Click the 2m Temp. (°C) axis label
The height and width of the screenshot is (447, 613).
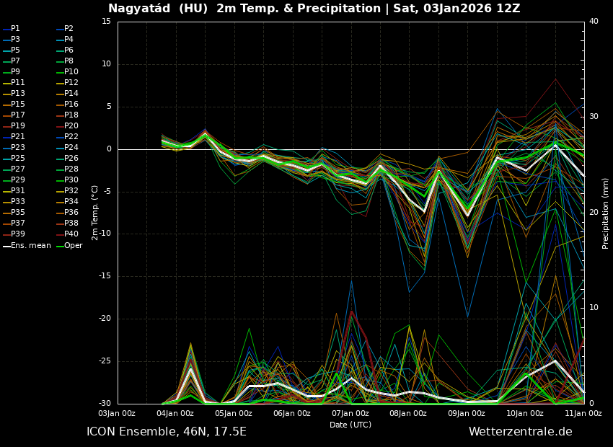tap(95, 213)
